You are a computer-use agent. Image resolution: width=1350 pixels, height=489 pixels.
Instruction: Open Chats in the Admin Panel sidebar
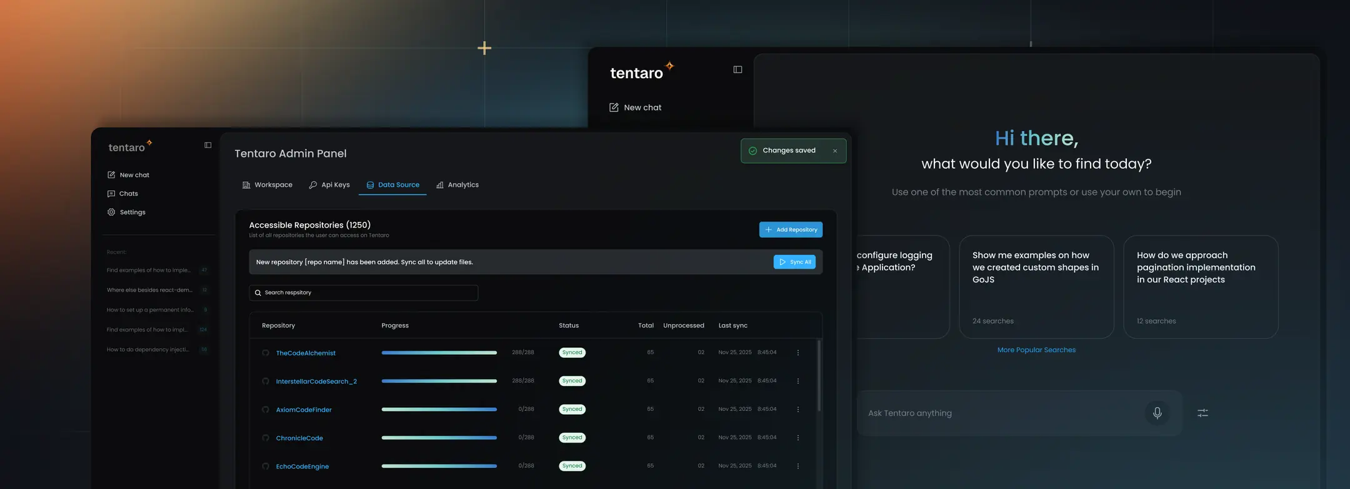(122, 194)
